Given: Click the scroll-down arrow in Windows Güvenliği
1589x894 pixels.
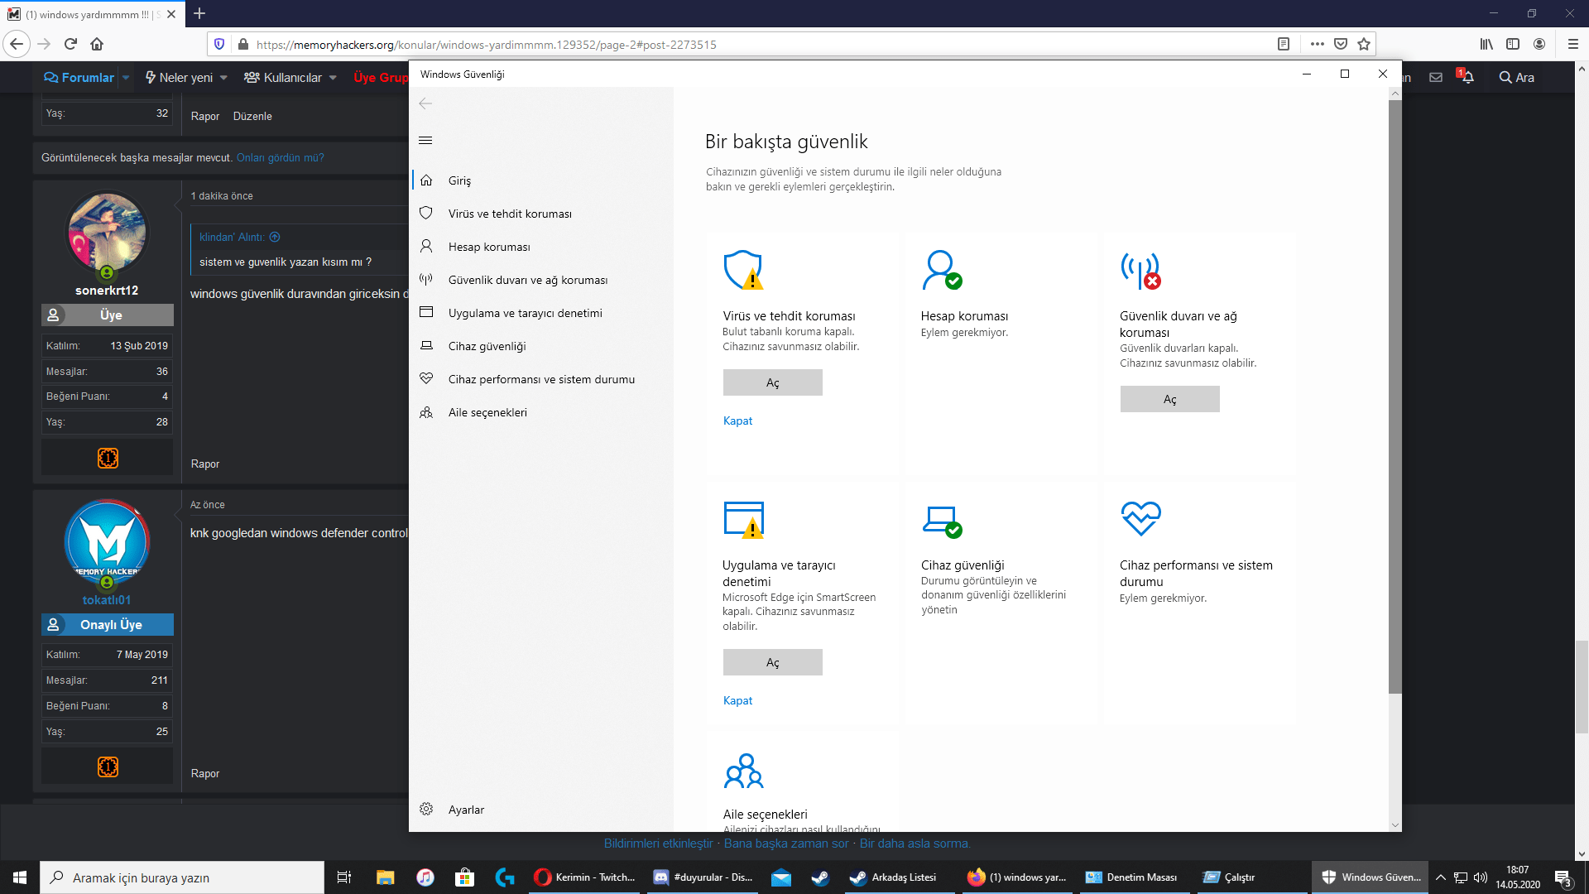Looking at the screenshot, I should [x=1395, y=824].
